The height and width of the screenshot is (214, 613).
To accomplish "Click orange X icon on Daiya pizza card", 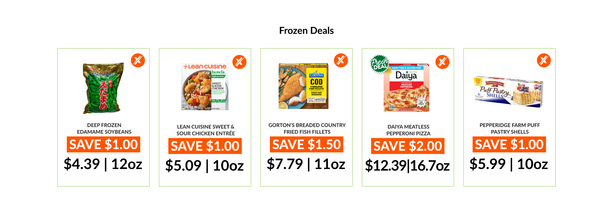I will 443,62.
